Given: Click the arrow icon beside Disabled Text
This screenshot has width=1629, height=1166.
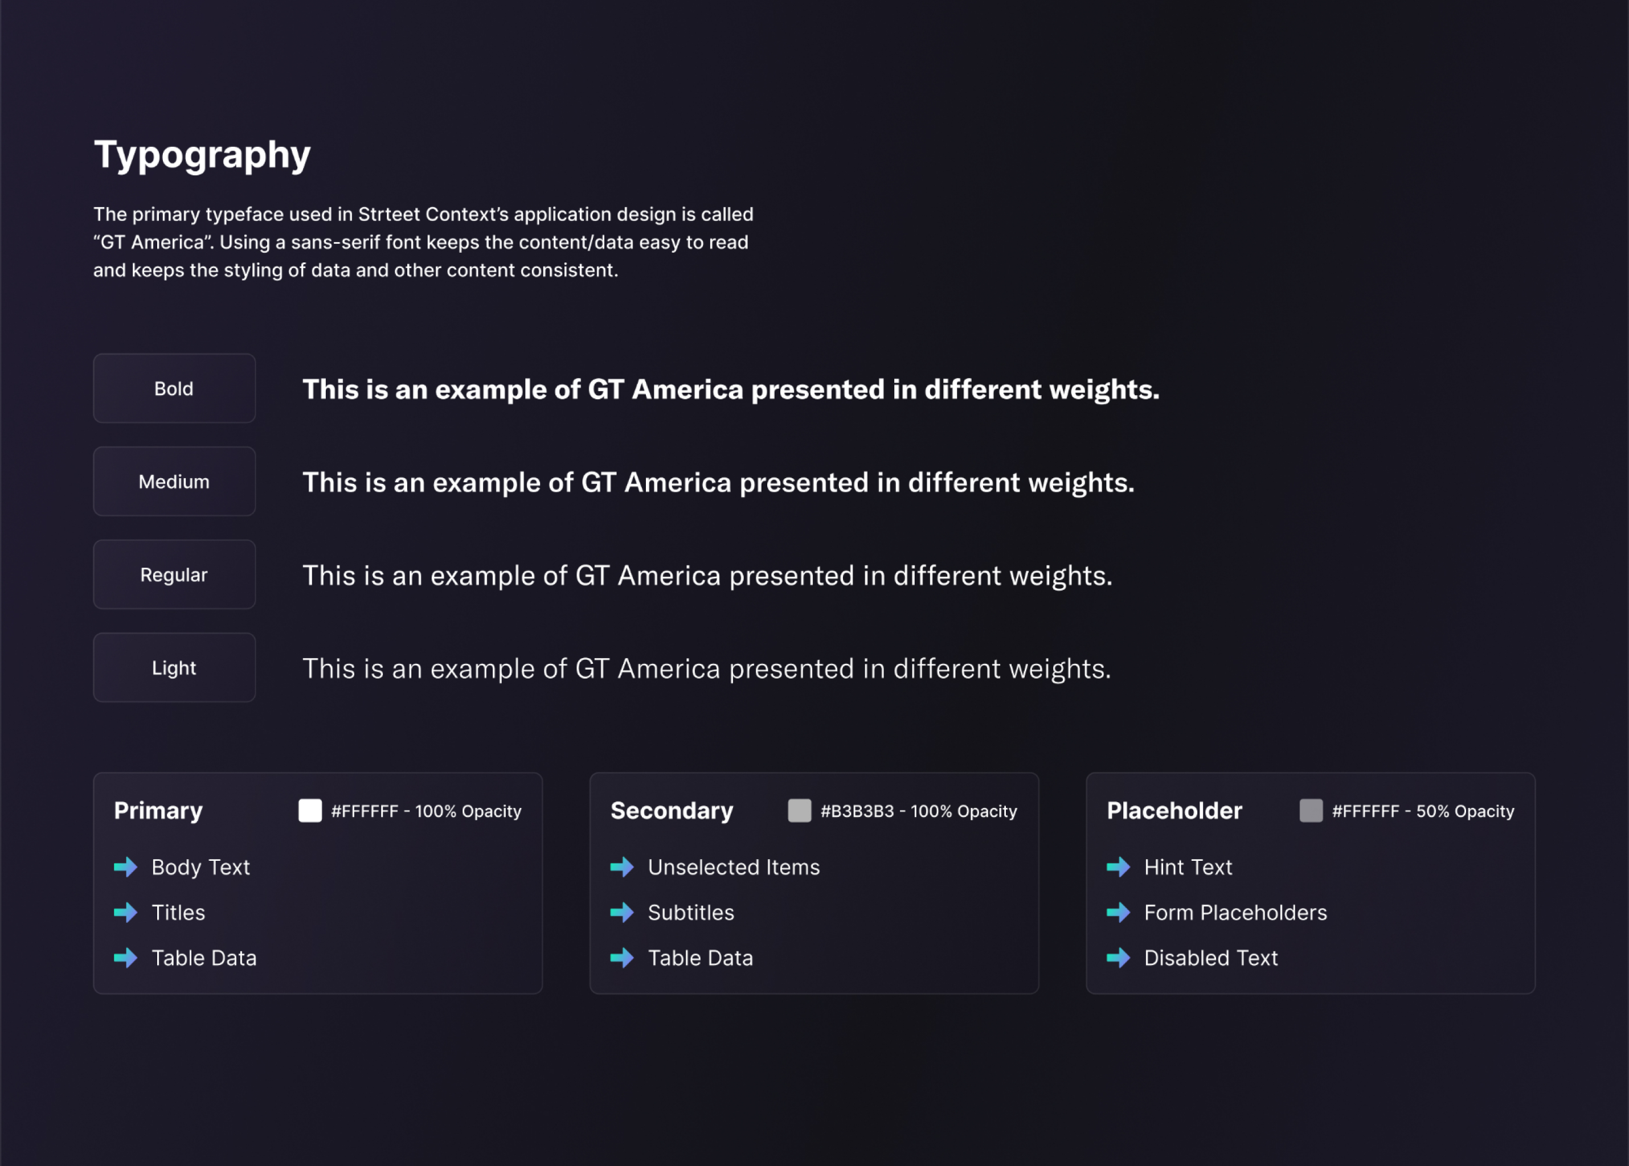Looking at the screenshot, I should (x=1118, y=958).
